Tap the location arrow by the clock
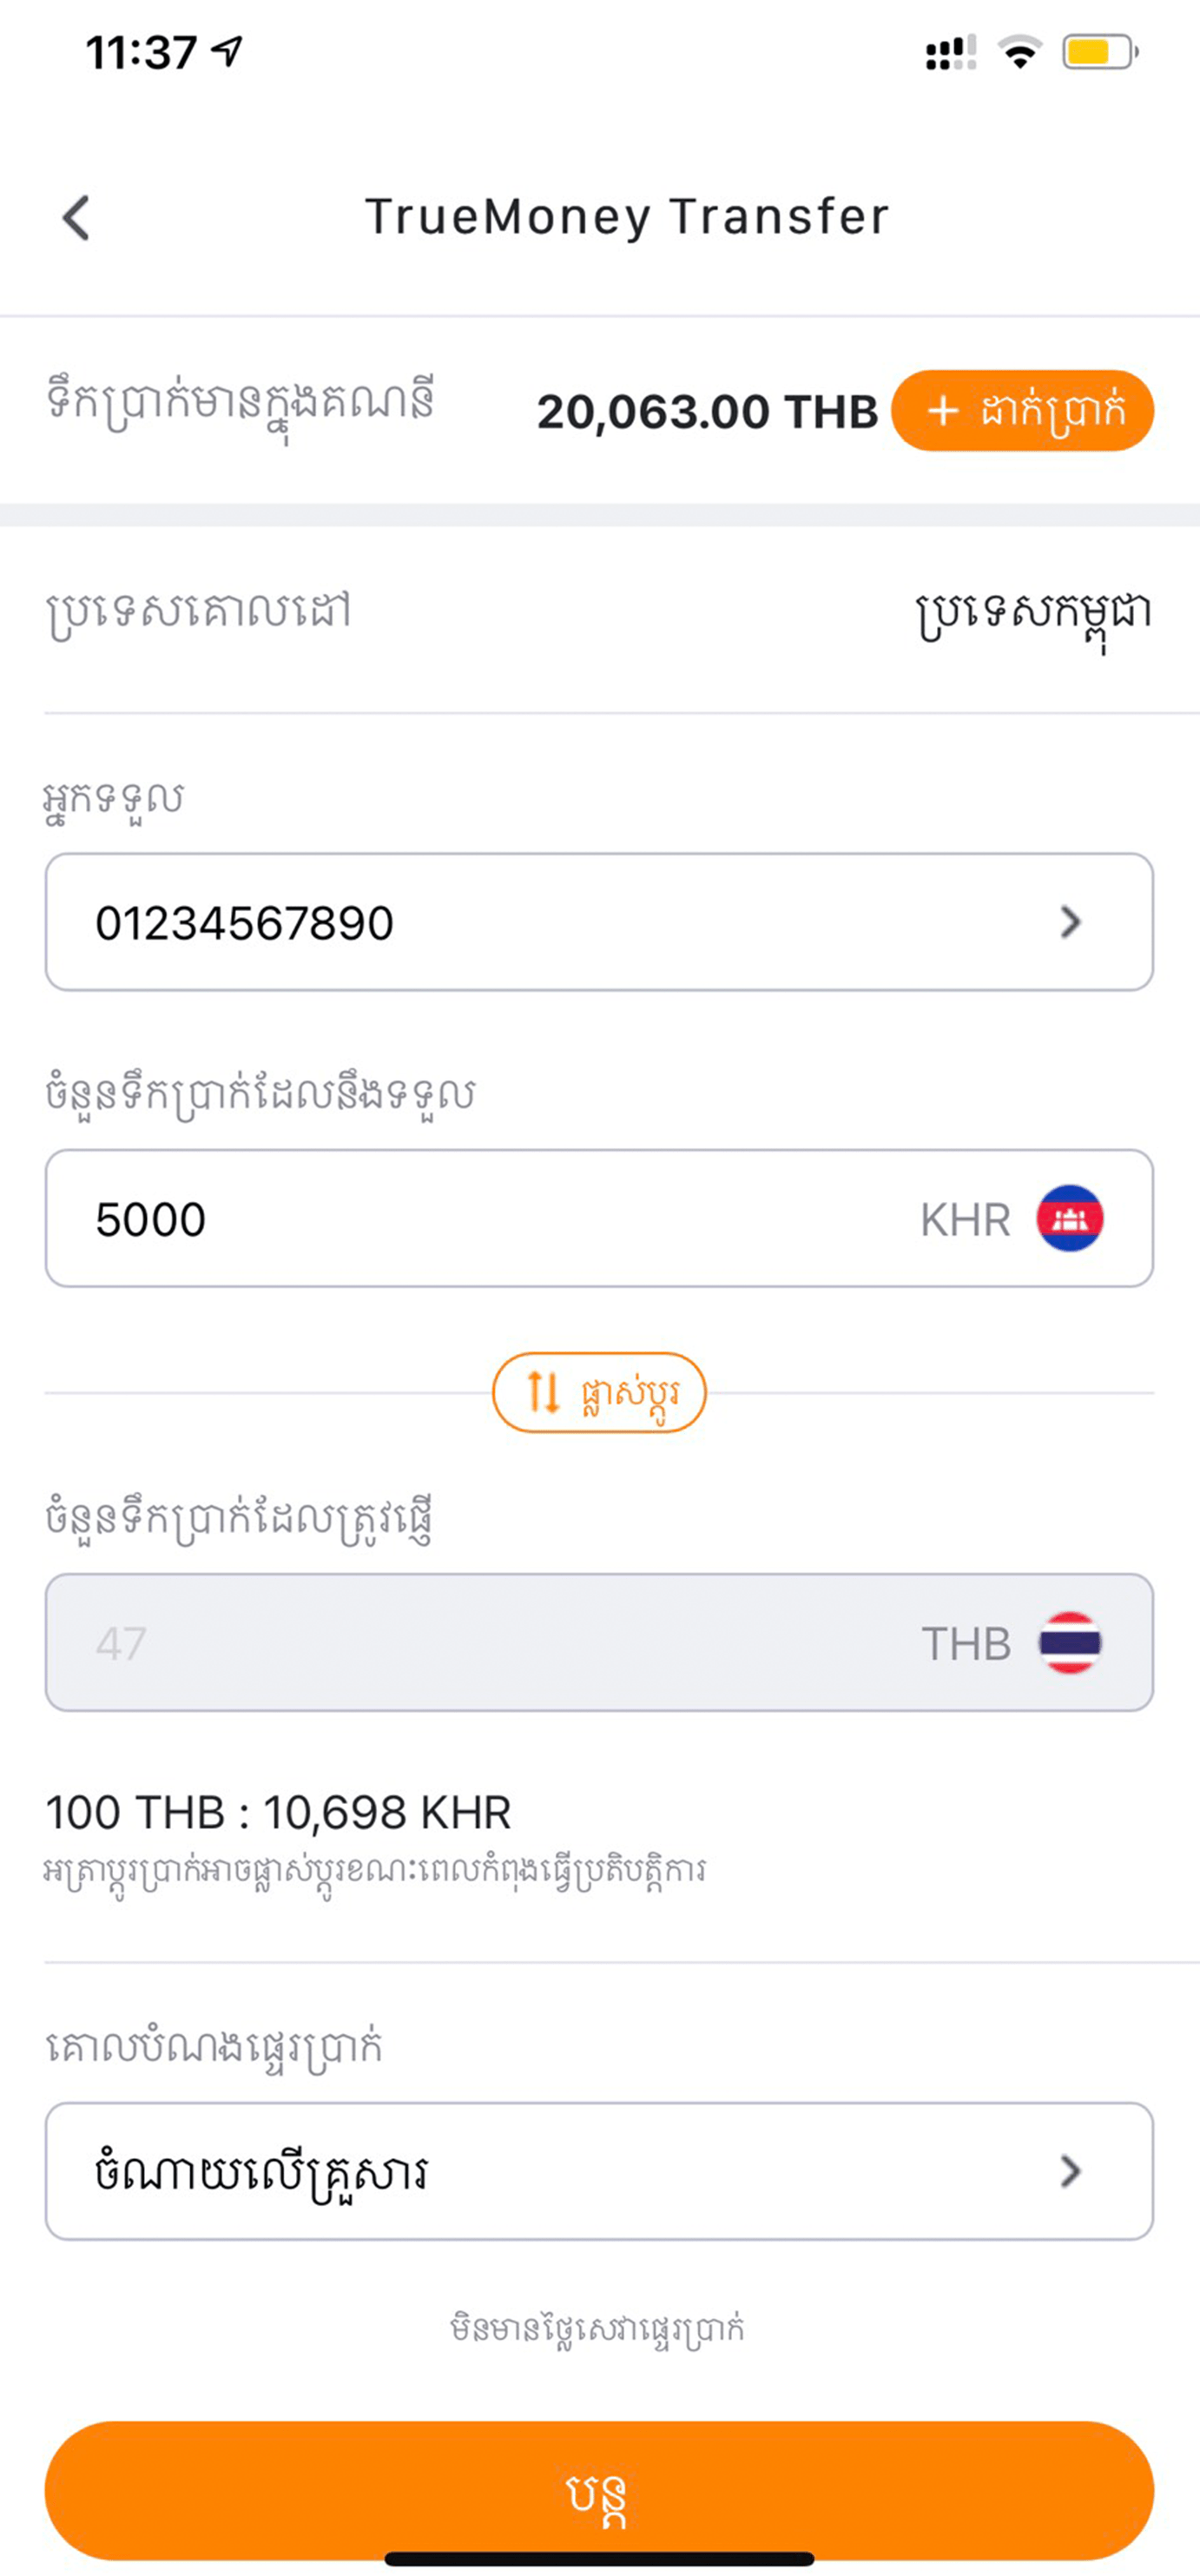Viewport: 1200px width, 2576px height. tap(229, 50)
